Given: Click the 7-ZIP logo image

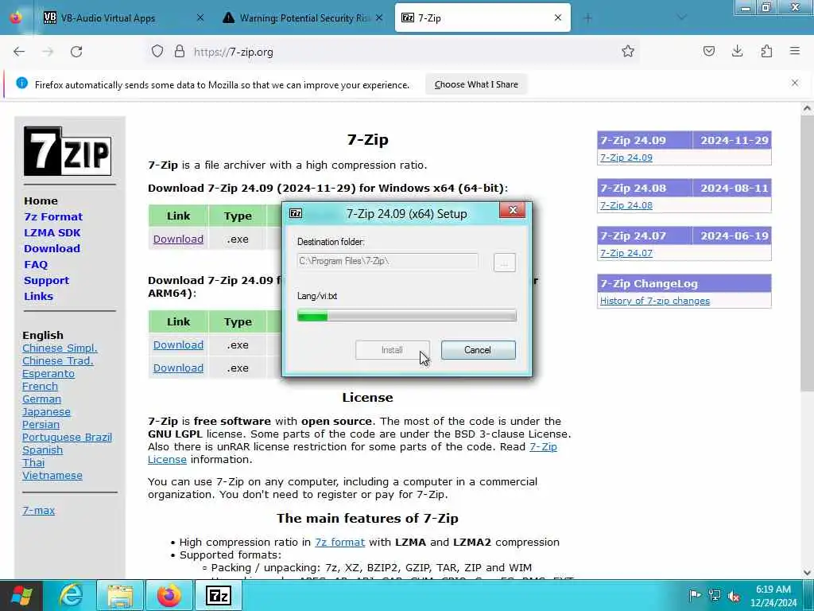Looking at the screenshot, I should click(x=68, y=151).
